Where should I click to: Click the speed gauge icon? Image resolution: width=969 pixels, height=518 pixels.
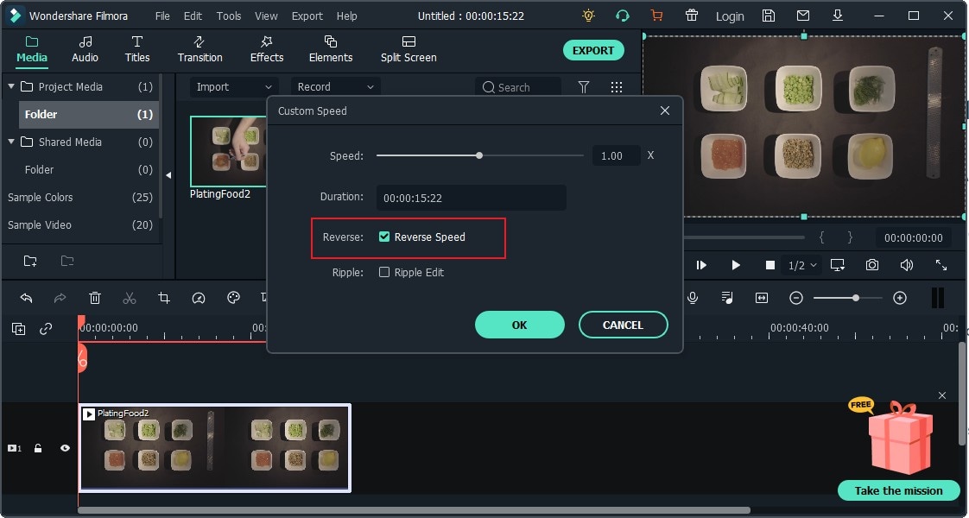(x=199, y=298)
